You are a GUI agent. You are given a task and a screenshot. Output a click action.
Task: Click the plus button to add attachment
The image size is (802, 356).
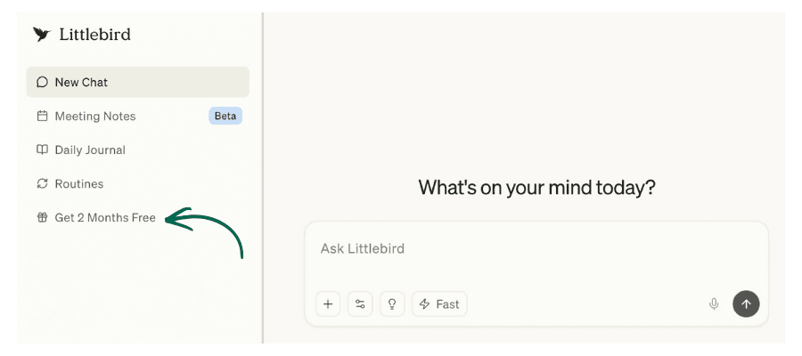pos(328,304)
